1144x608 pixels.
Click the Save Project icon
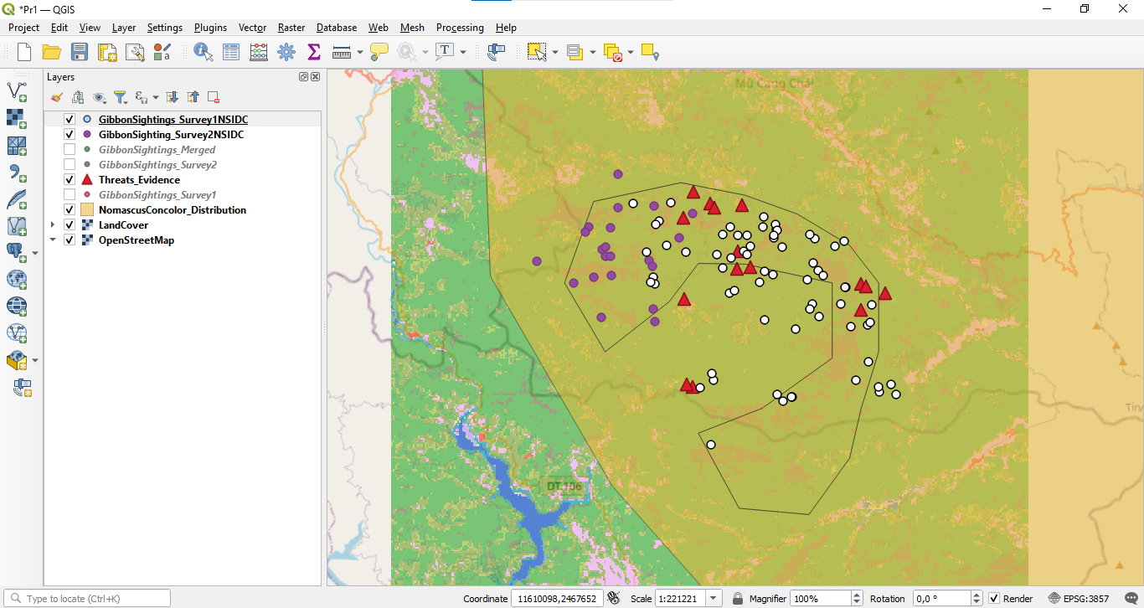pyautogui.click(x=80, y=52)
